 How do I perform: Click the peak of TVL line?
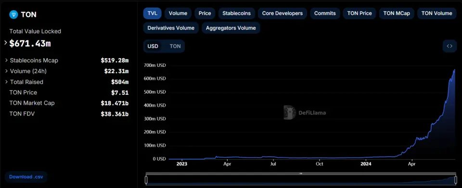[454, 70]
